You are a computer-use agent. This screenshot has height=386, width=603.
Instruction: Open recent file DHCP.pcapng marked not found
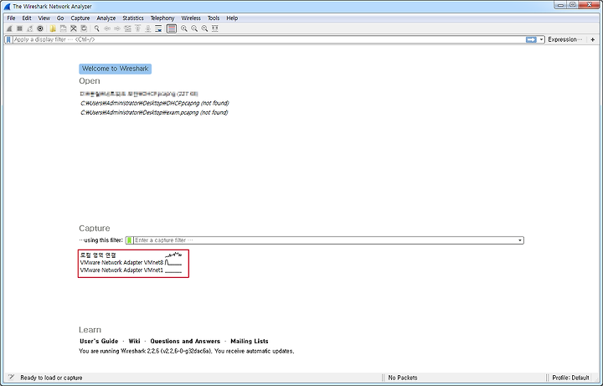[x=155, y=103]
